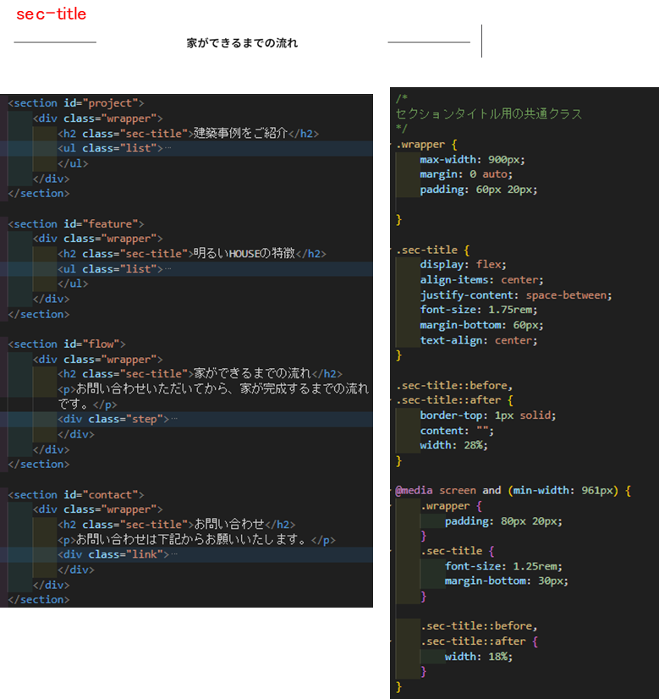Image resolution: width=659 pixels, height=699 pixels.
Task: Click the h2 code line 家ができるまでの流れ
Action: pos(200,373)
